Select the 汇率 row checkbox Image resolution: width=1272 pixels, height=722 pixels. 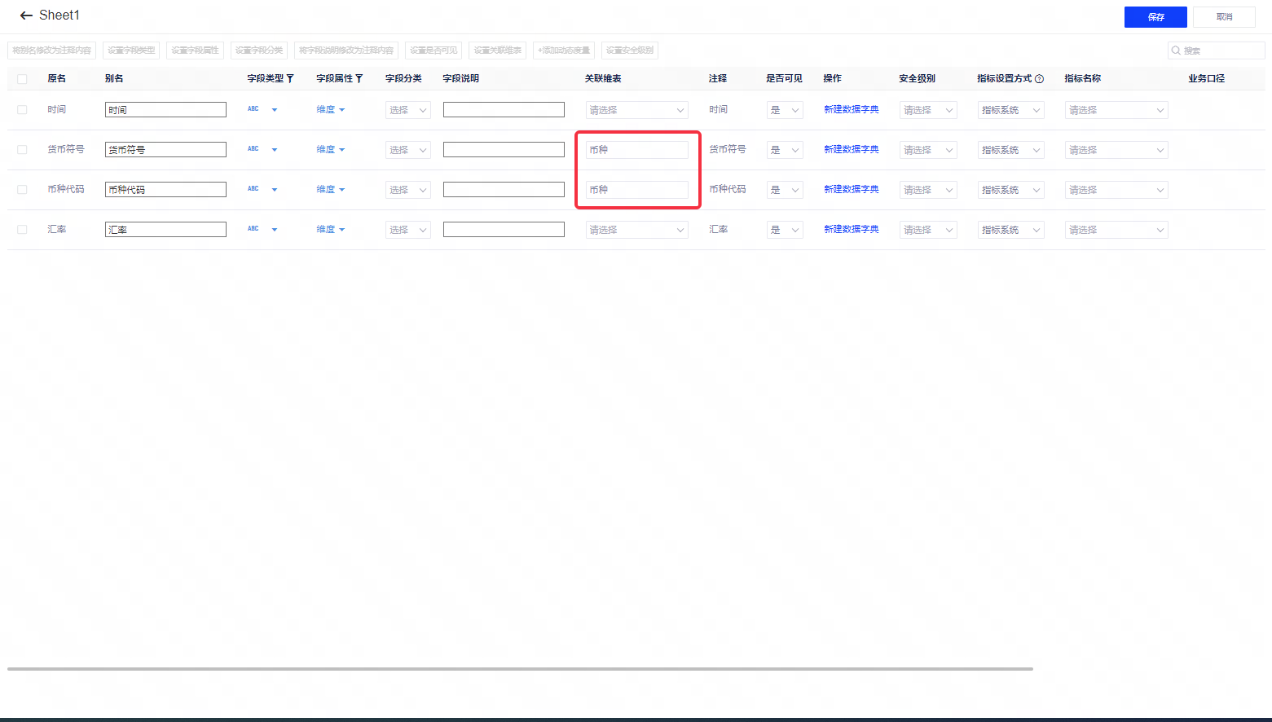pyautogui.click(x=22, y=230)
